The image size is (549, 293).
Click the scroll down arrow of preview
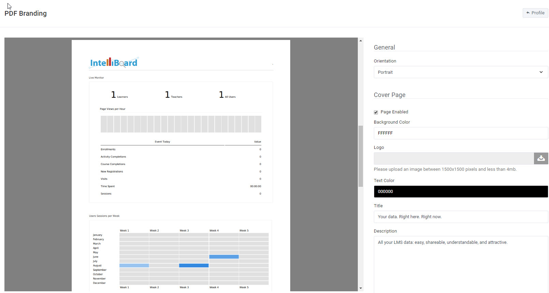pos(361,288)
